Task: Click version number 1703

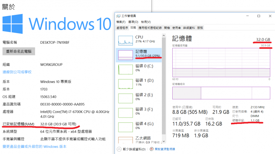Action: point(44,89)
